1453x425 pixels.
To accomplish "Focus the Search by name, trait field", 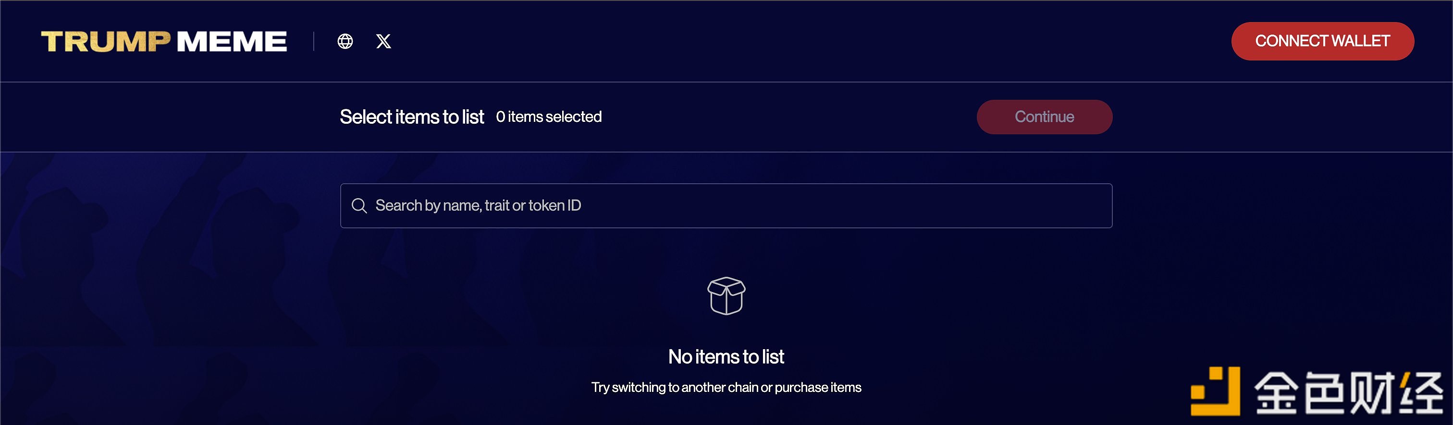I will point(726,205).
